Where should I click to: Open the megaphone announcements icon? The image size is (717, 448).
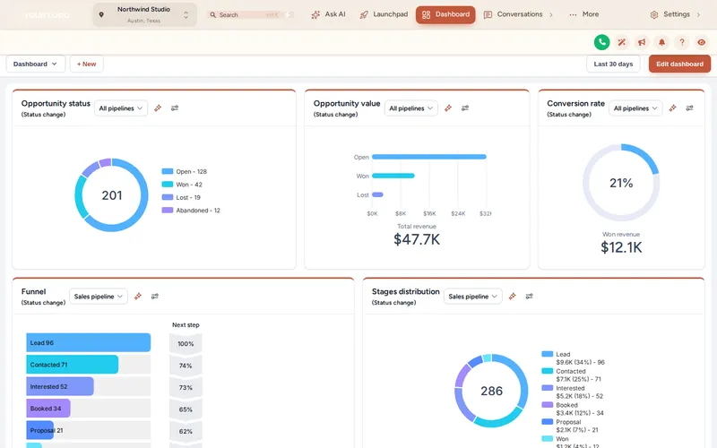point(642,42)
